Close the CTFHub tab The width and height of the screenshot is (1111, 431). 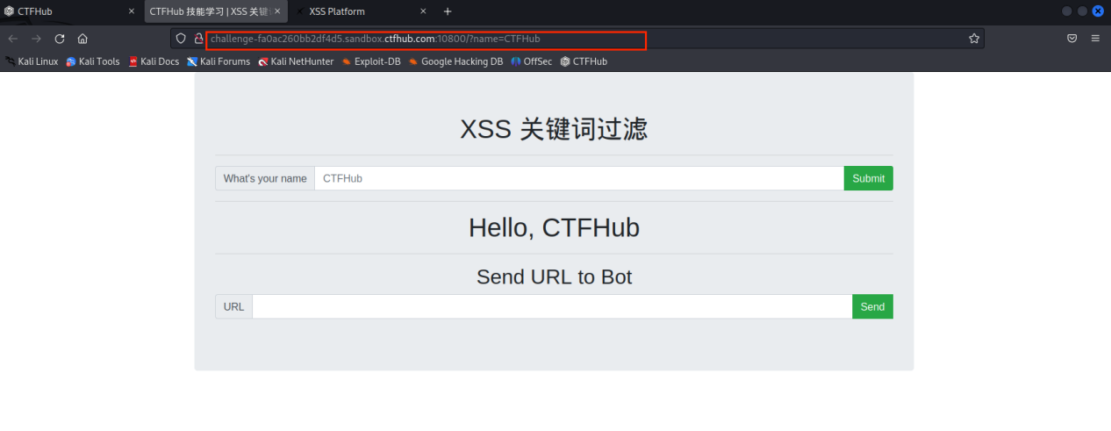132,11
